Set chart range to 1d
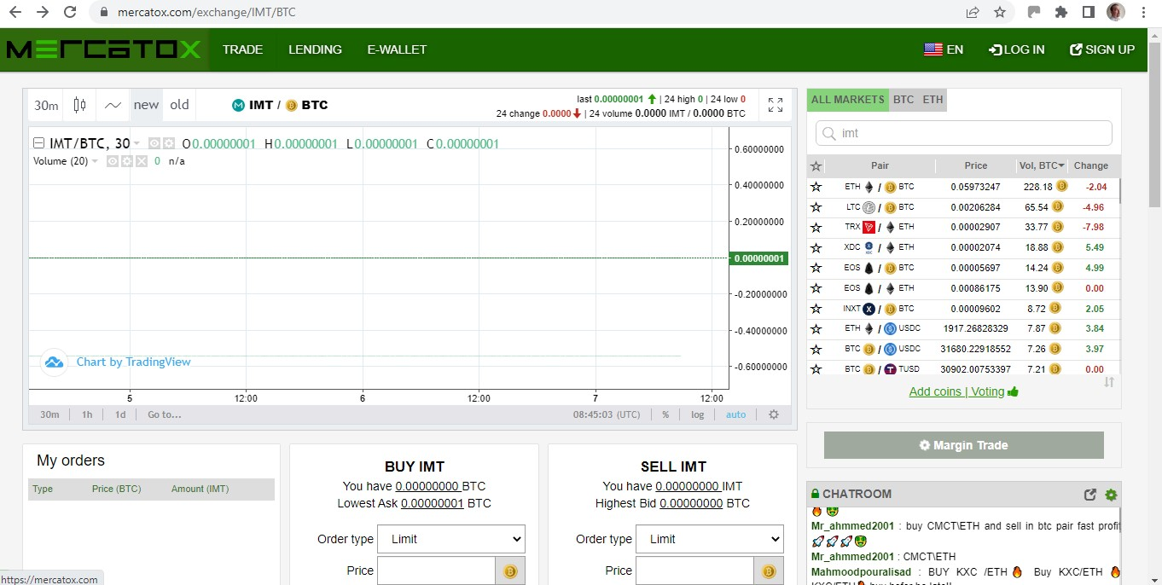The image size is (1162, 585). [120, 414]
